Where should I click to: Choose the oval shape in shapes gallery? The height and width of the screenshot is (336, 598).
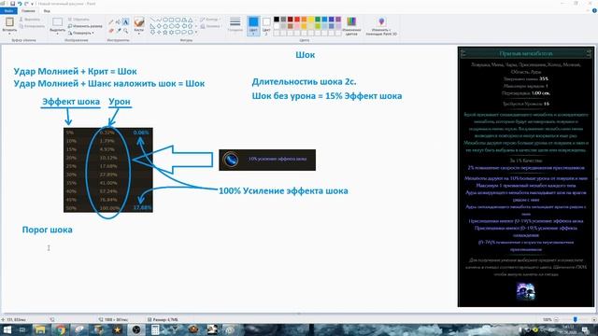[x=165, y=20]
